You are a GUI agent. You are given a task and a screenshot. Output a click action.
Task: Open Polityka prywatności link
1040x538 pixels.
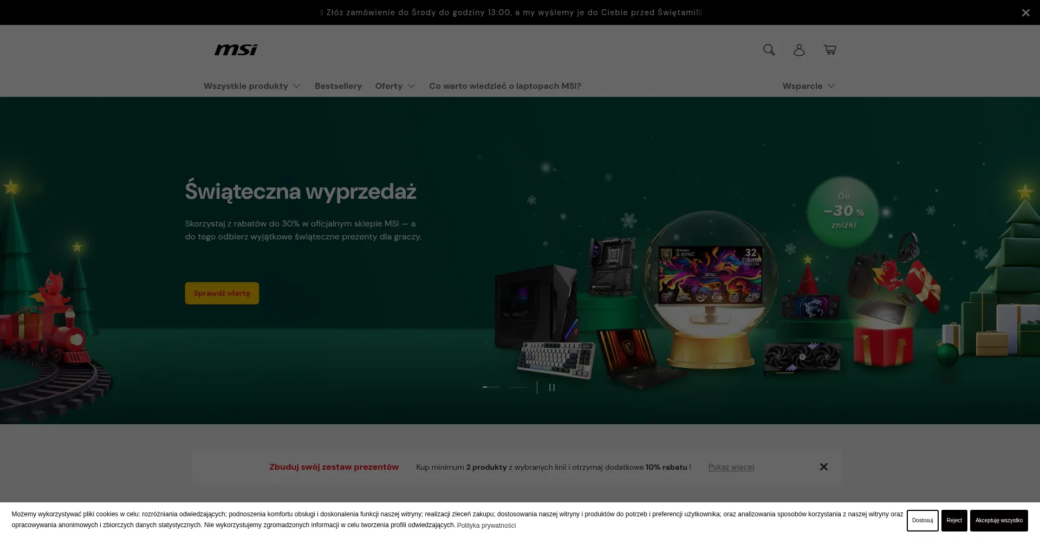pyautogui.click(x=486, y=525)
